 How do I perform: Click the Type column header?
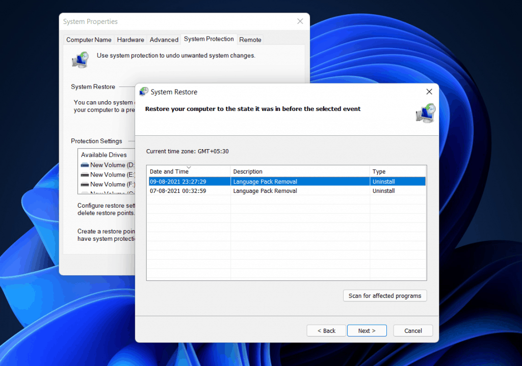pyautogui.click(x=398, y=171)
